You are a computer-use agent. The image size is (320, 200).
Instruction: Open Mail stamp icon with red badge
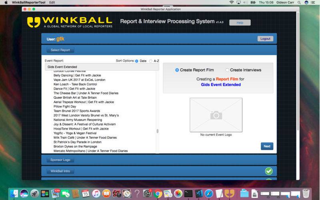click(x=55, y=194)
